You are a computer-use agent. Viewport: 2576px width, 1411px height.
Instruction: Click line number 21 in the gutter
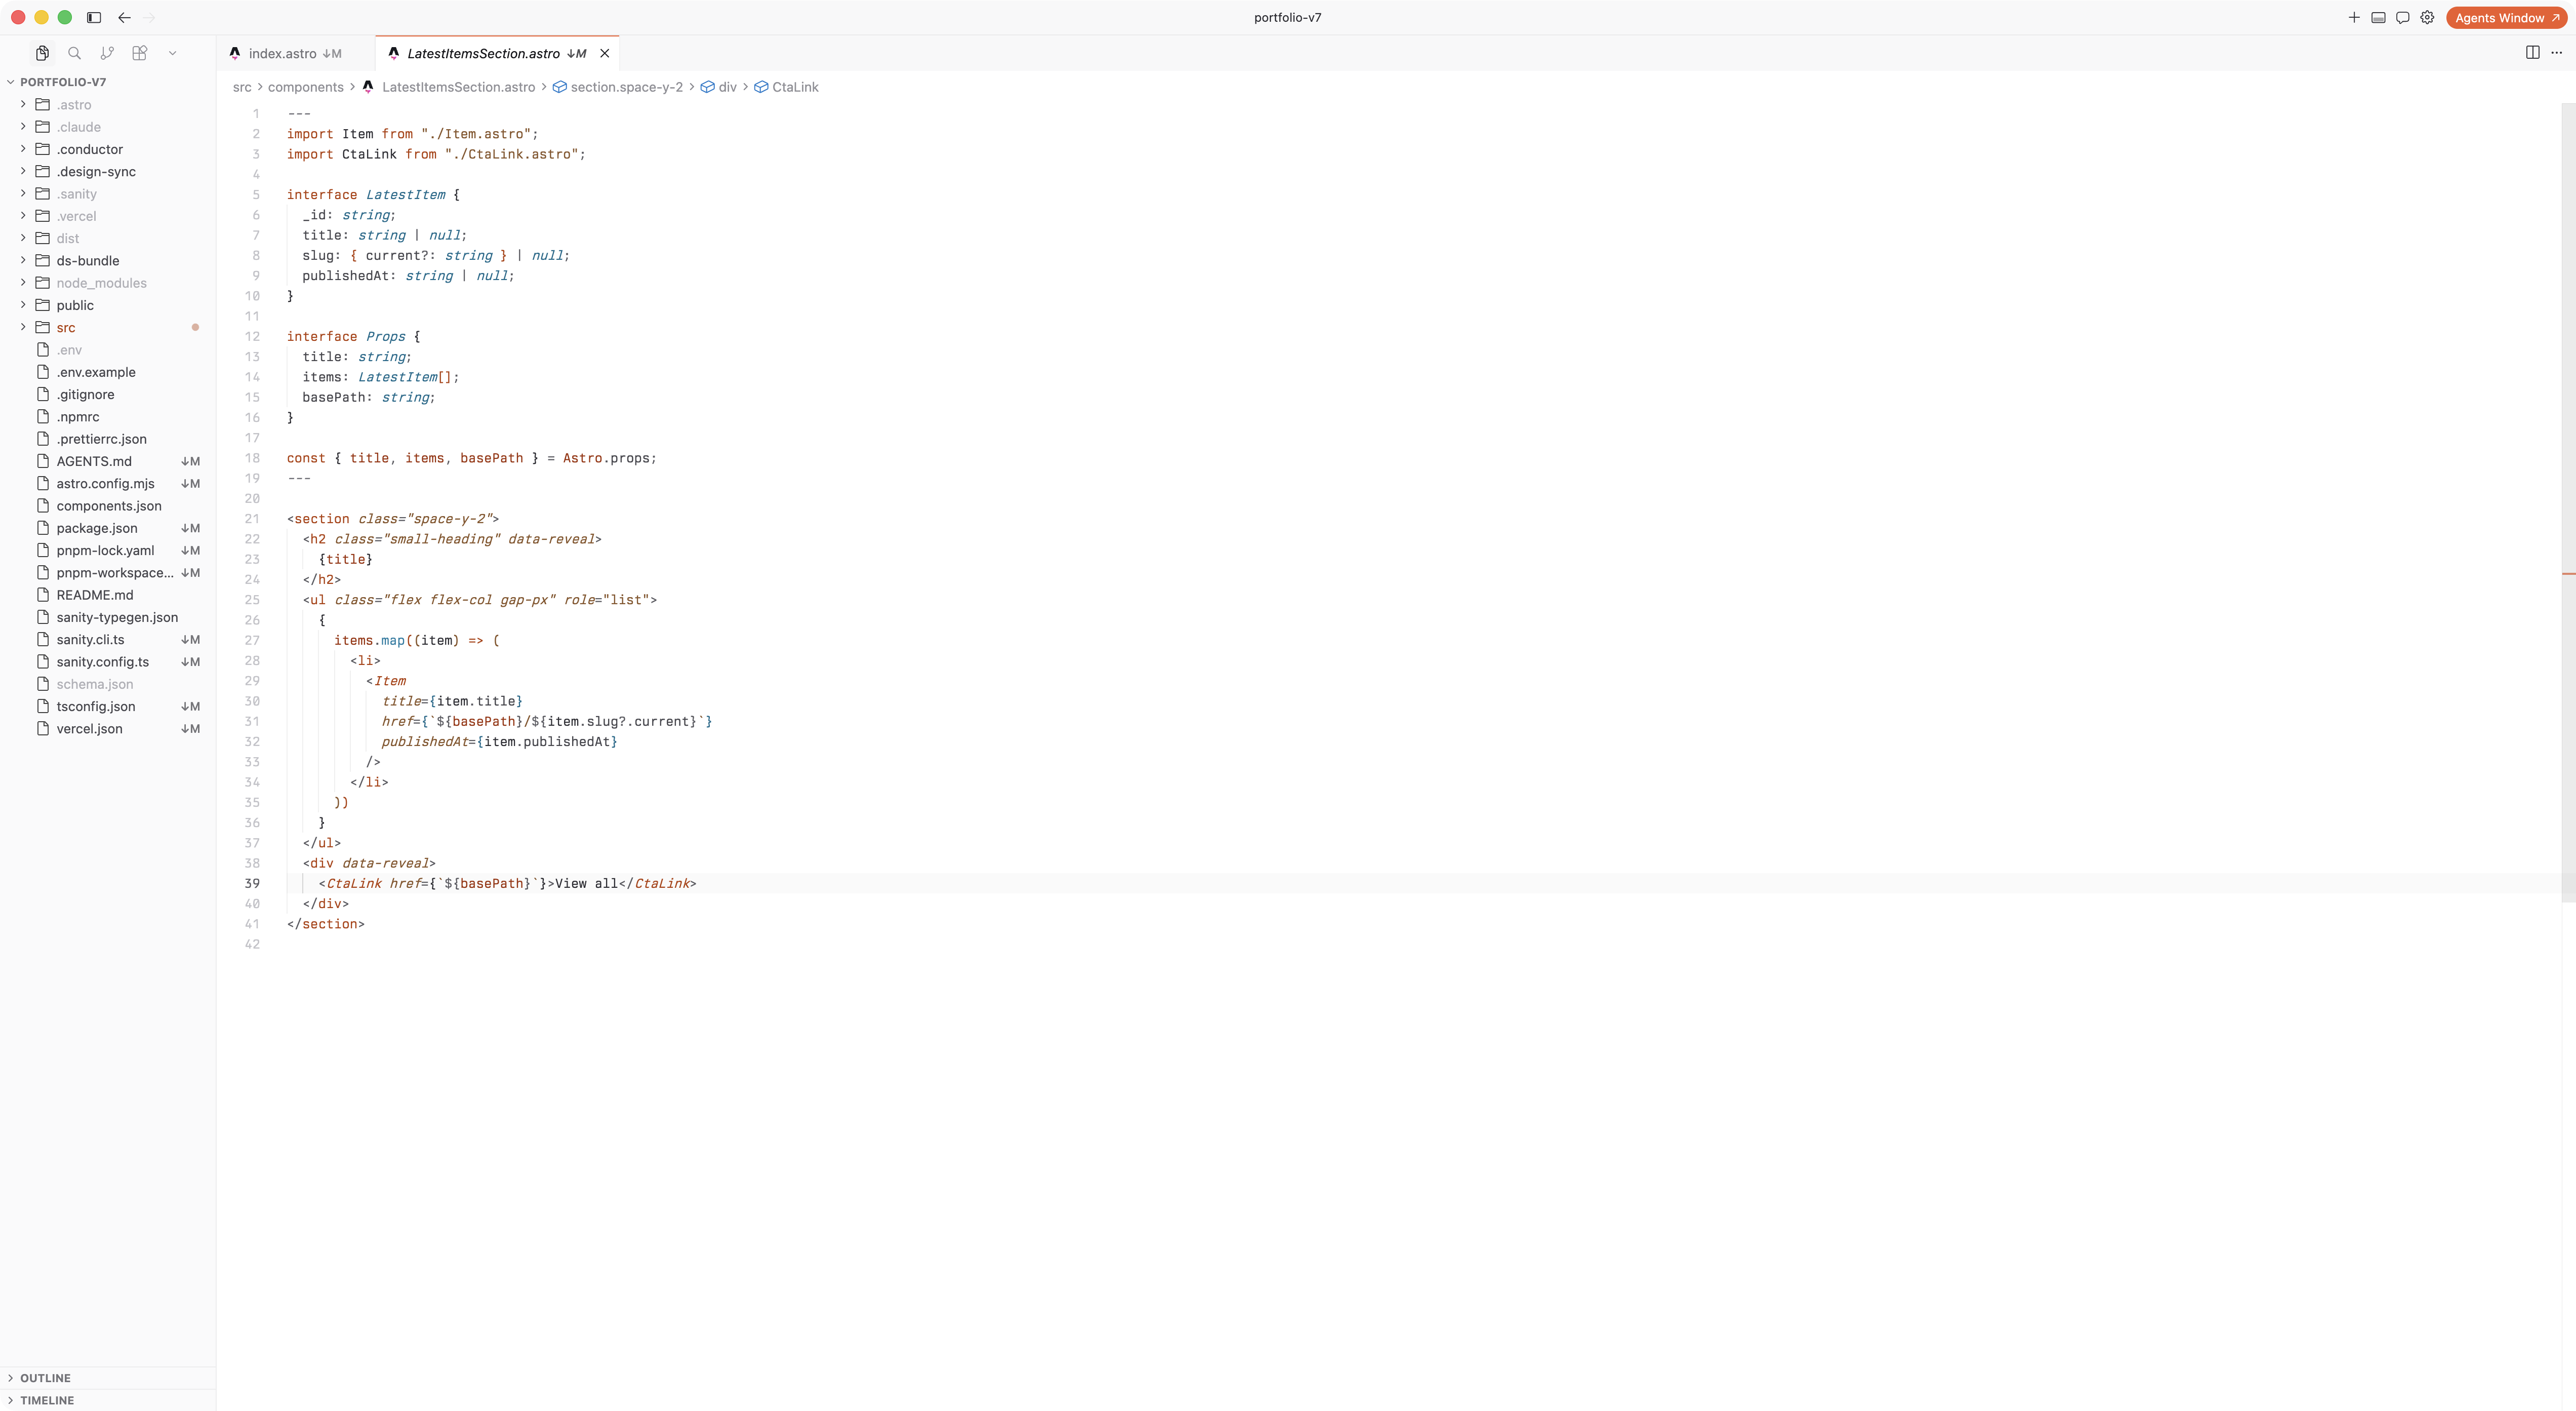point(252,518)
